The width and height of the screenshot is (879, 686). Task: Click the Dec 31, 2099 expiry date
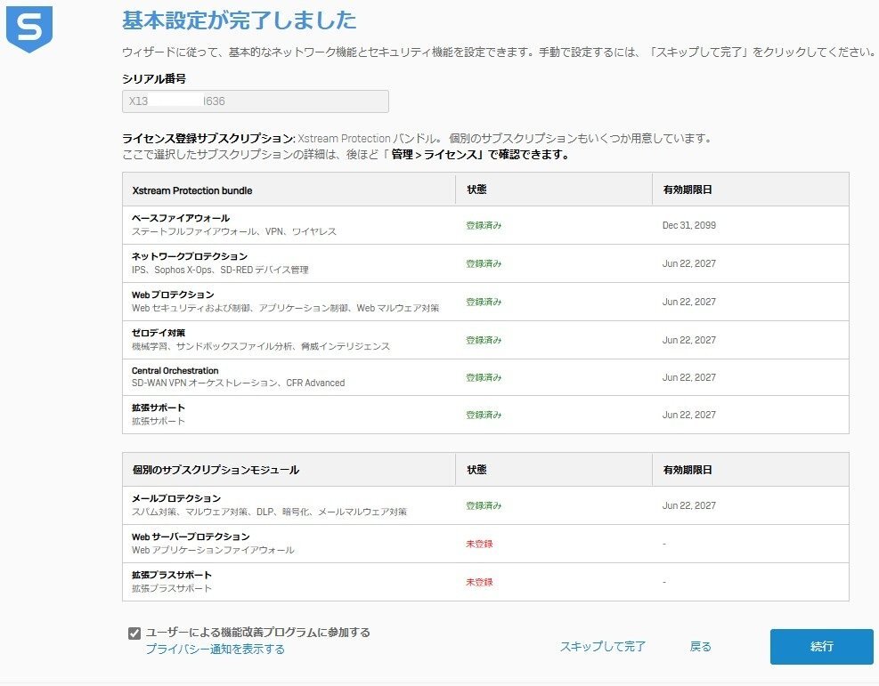coord(689,225)
